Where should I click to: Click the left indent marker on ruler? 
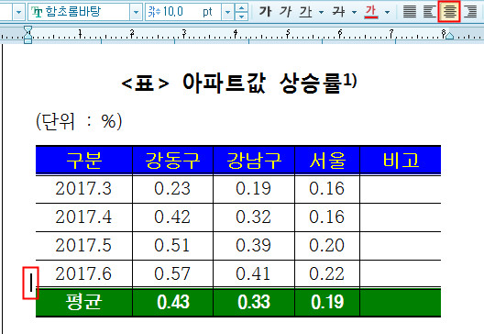(x=28, y=35)
